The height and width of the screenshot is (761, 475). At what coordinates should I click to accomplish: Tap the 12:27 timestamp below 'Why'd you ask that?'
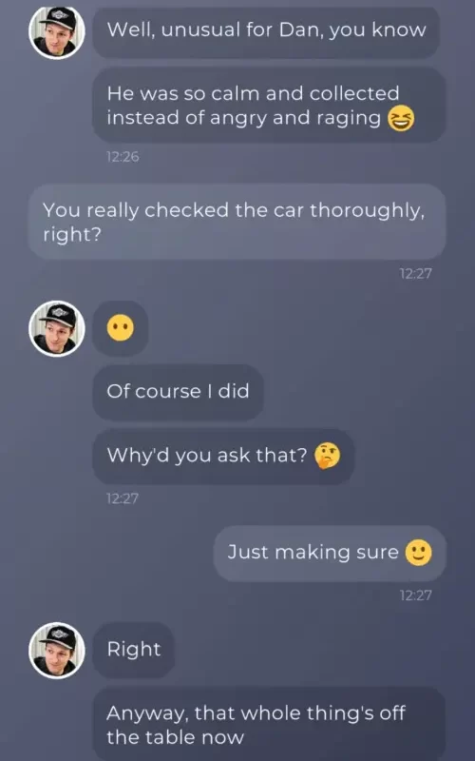pyautogui.click(x=123, y=498)
